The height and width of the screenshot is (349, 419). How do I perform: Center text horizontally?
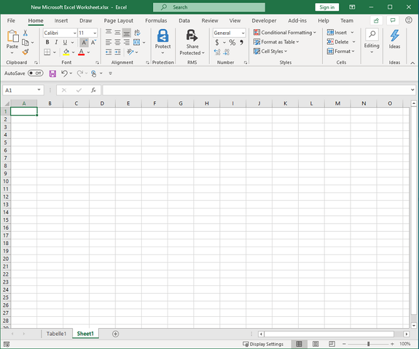point(118,42)
